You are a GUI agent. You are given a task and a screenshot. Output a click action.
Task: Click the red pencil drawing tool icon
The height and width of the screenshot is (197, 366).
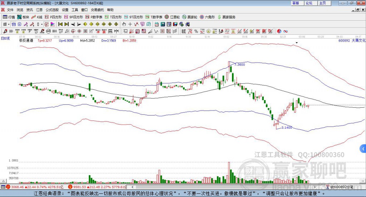[x=5, y=31]
